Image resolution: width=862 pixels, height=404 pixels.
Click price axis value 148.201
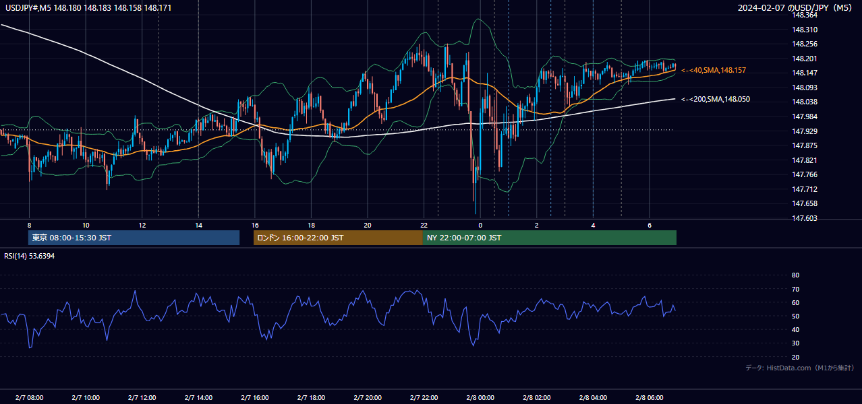(804, 59)
